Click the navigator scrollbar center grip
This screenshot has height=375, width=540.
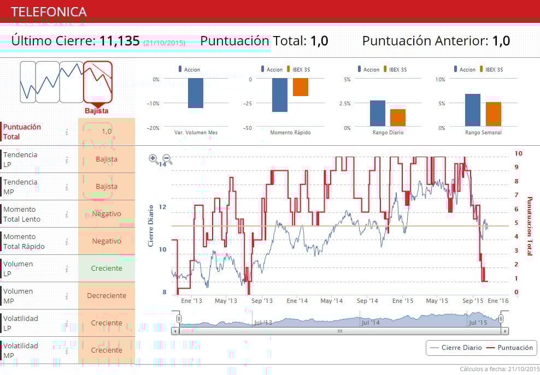[x=340, y=331]
